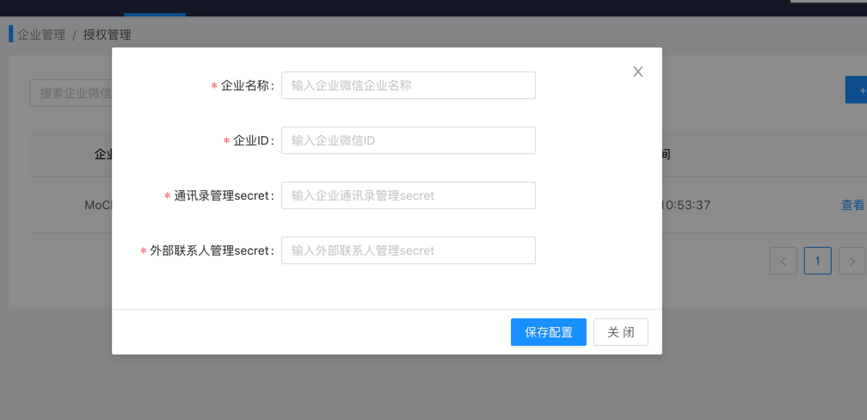The height and width of the screenshot is (420, 867).
Task: Click the 企业名称 input field
Action: click(408, 85)
